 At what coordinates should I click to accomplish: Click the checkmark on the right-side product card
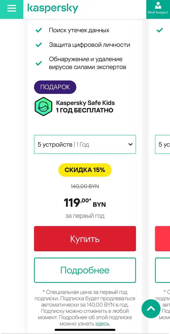click(x=159, y=30)
